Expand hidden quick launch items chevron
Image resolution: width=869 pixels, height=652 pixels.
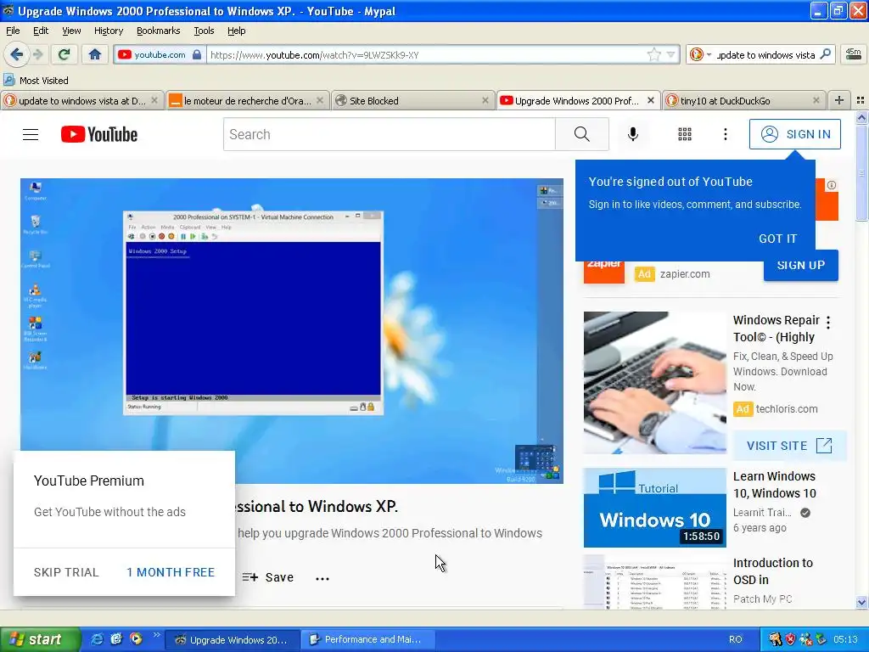click(x=156, y=636)
